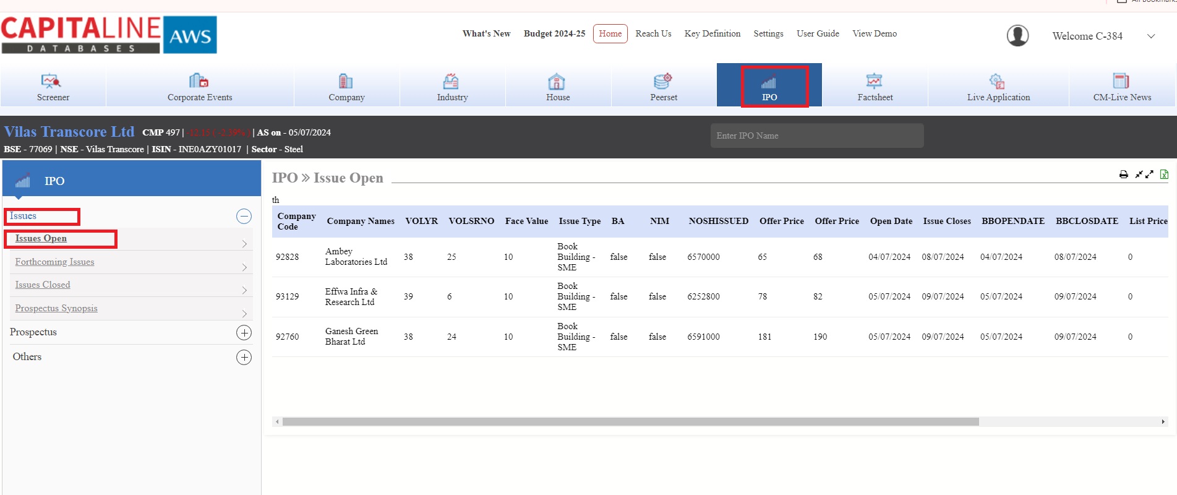
Task: Click the Enter IPO Name search field
Action: [x=816, y=136]
